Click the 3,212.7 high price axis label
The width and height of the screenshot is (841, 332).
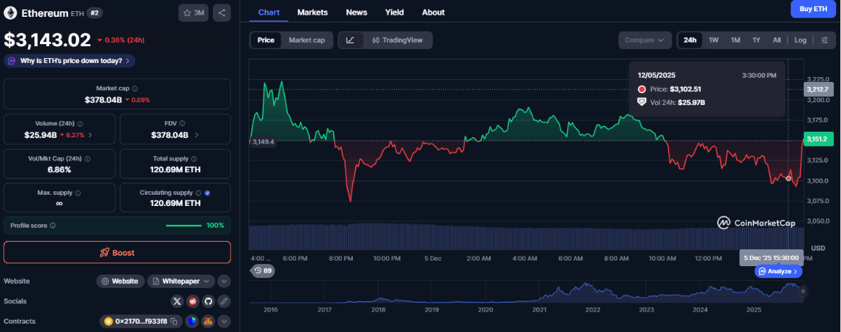pyautogui.click(x=817, y=89)
